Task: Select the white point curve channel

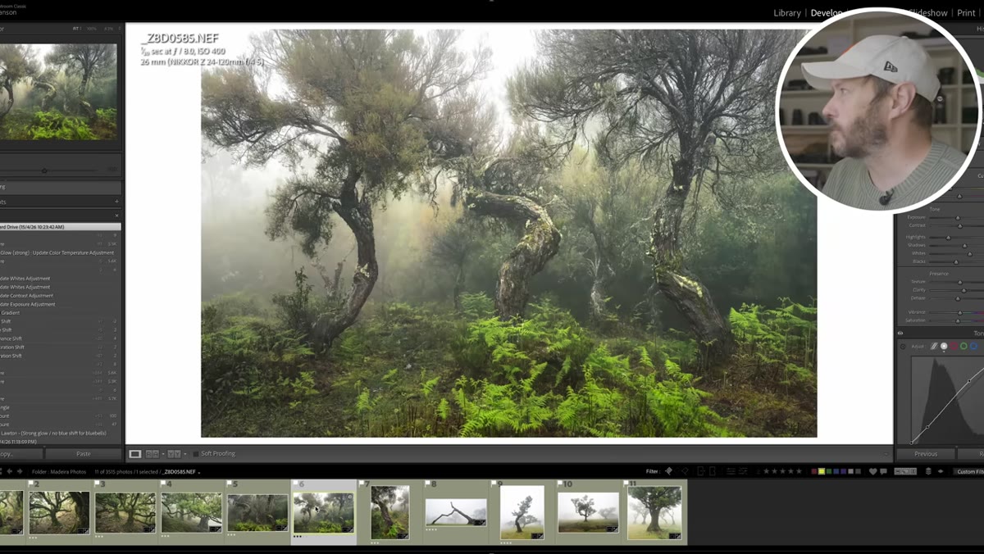Action: tap(944, 347)
